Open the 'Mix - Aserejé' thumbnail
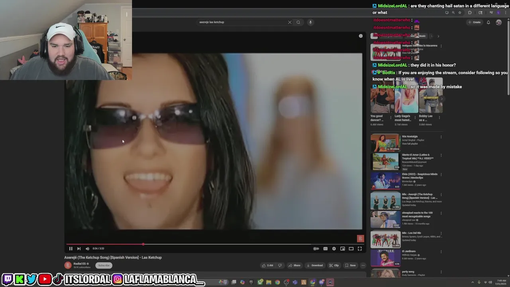 pos(385,201)
